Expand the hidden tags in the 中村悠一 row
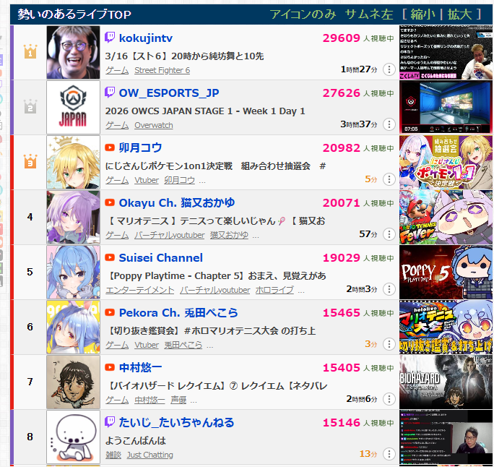This screenshot has width=494, height=467. tap(194, 400)
